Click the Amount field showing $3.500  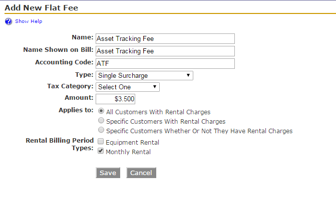tap(115, 99)
